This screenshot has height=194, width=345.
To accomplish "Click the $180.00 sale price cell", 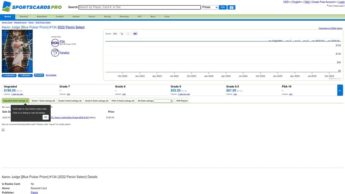I will pyautogui.click(x=110, y=118).
